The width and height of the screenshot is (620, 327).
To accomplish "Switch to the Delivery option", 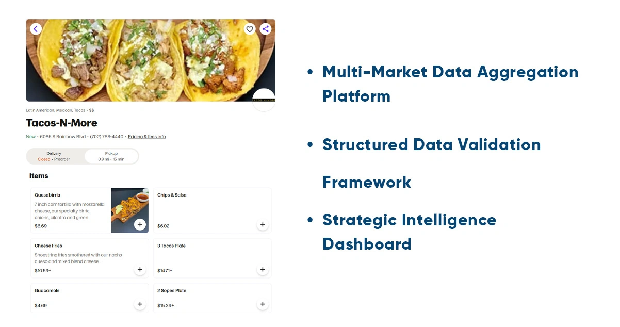I will click(x=54, y=156).
